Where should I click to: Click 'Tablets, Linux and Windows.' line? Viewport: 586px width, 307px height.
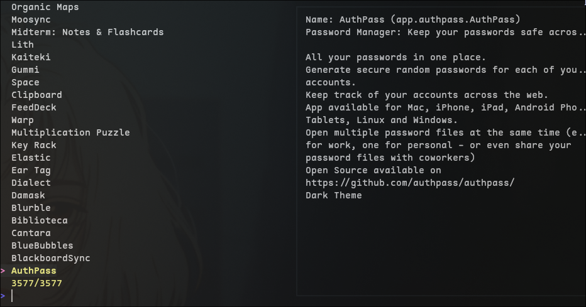[382, 120]
